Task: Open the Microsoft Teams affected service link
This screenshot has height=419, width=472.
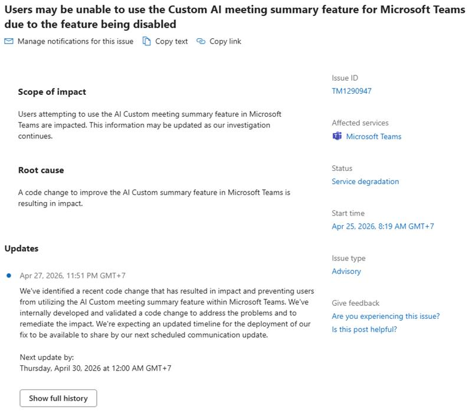Action: pos(373,137)
